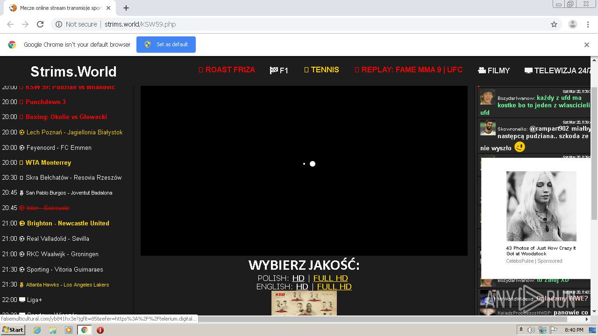The height and width of the screenshot is (336, 598).
Task: Click Set as default button
Action: pyautogui.click(x=166, y=44)
